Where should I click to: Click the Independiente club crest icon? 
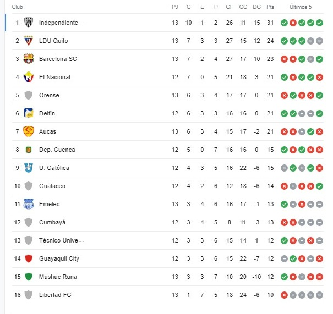(x=29, y=23)
